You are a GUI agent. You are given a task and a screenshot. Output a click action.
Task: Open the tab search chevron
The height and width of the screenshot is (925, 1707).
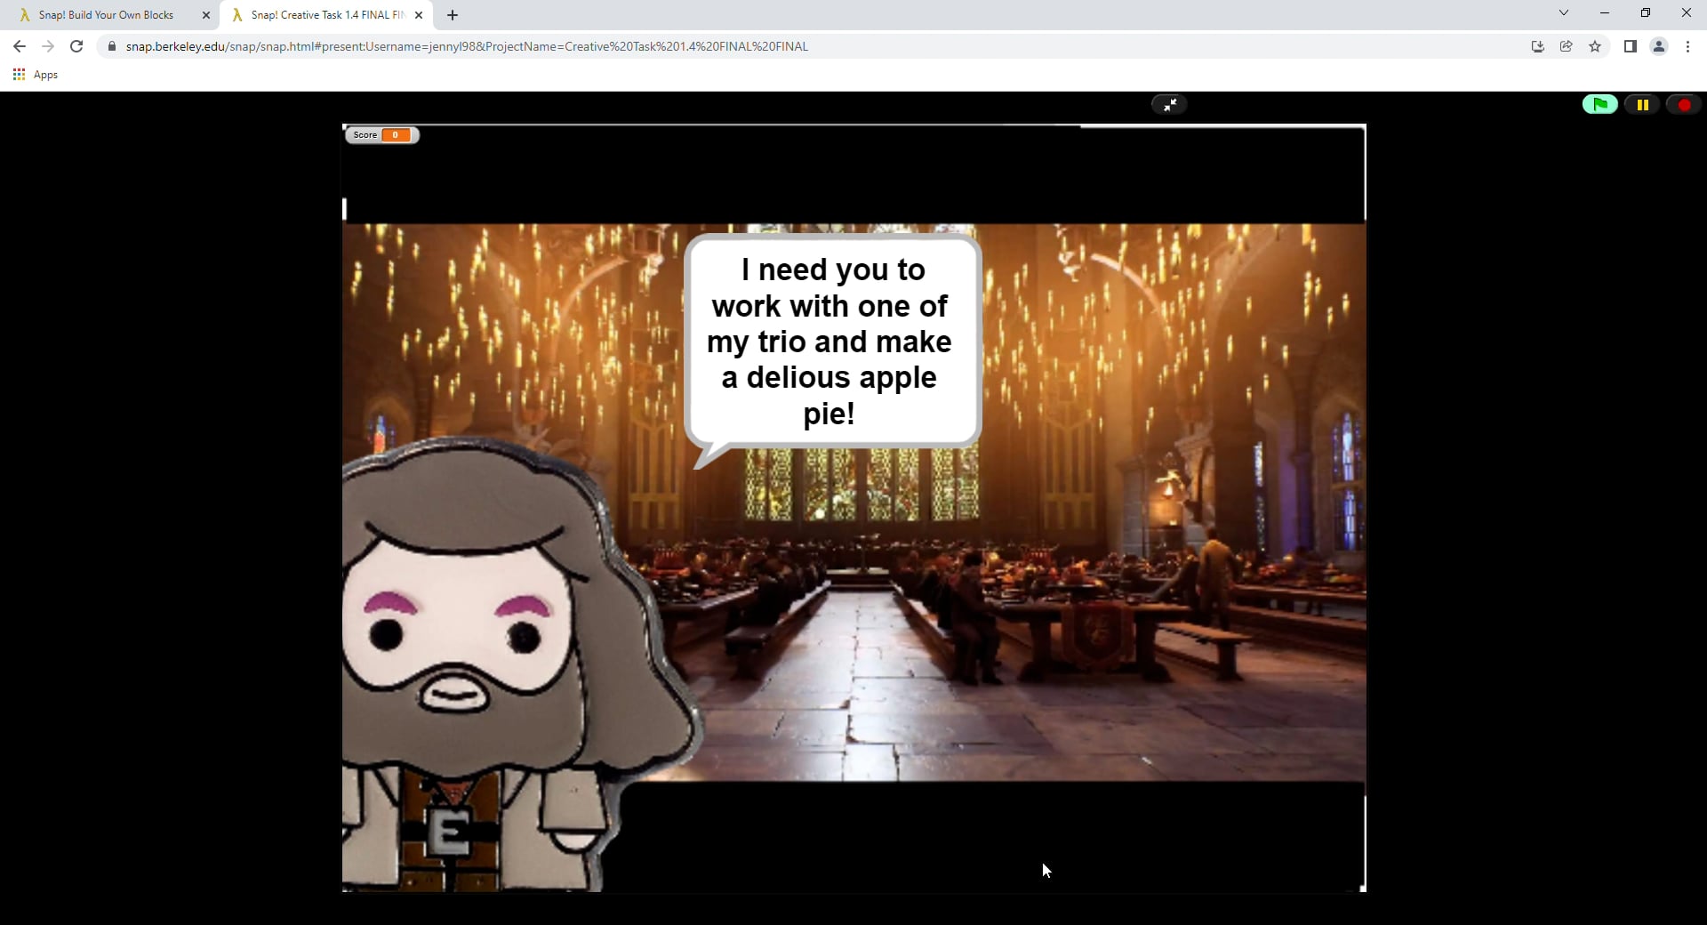point(1564,12)
